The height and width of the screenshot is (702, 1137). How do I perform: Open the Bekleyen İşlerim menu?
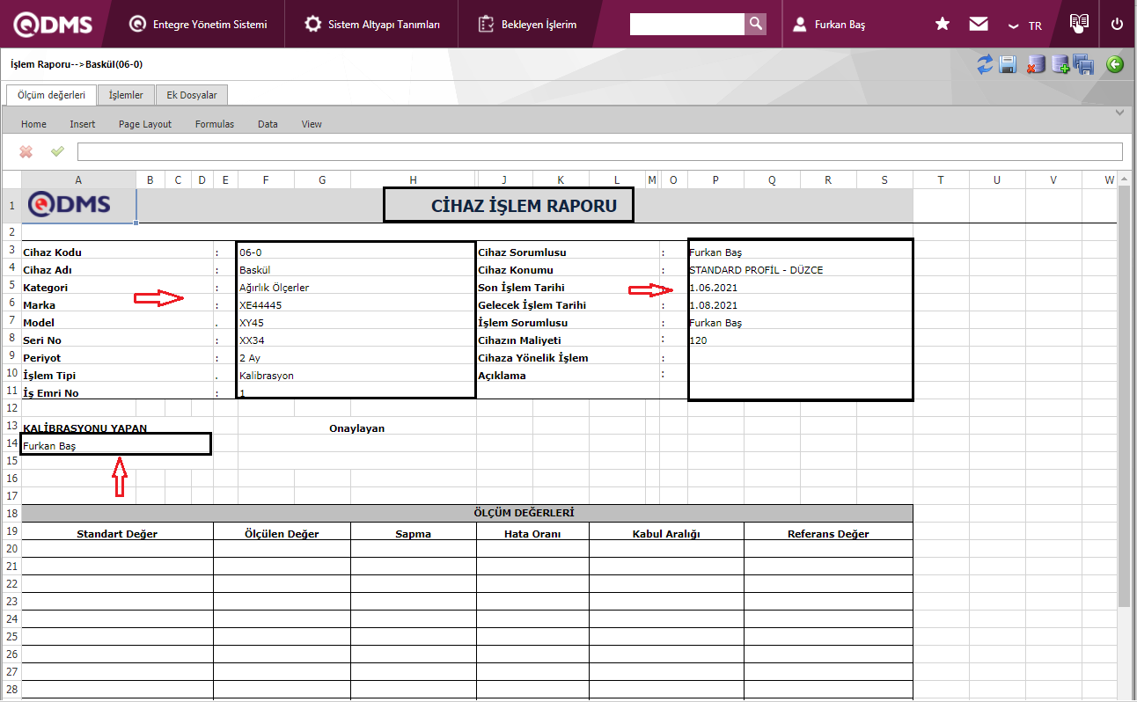[527, 25]
